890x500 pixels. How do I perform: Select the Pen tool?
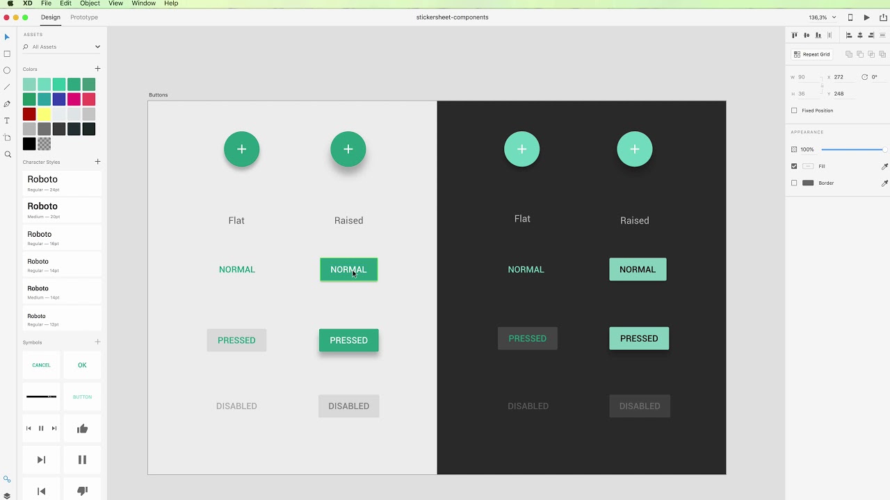(8, 104)
